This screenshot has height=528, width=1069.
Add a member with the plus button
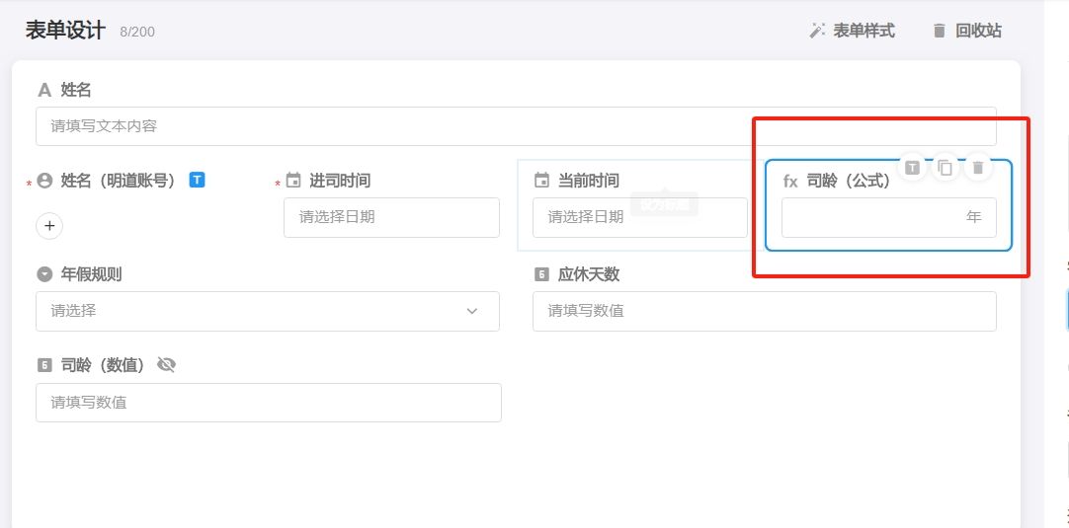pos(49,226)
